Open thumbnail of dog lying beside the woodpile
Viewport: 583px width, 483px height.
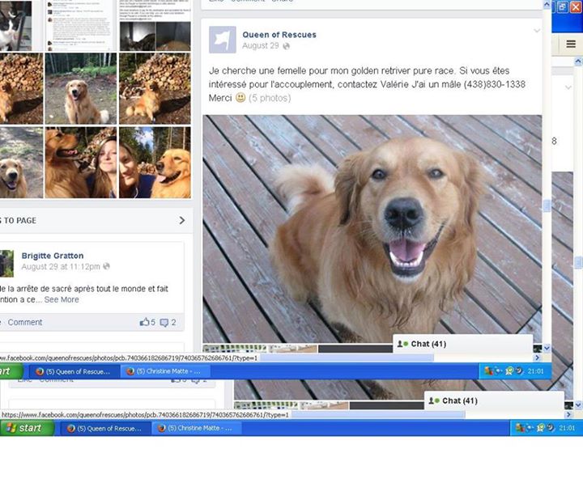[155, 88]
